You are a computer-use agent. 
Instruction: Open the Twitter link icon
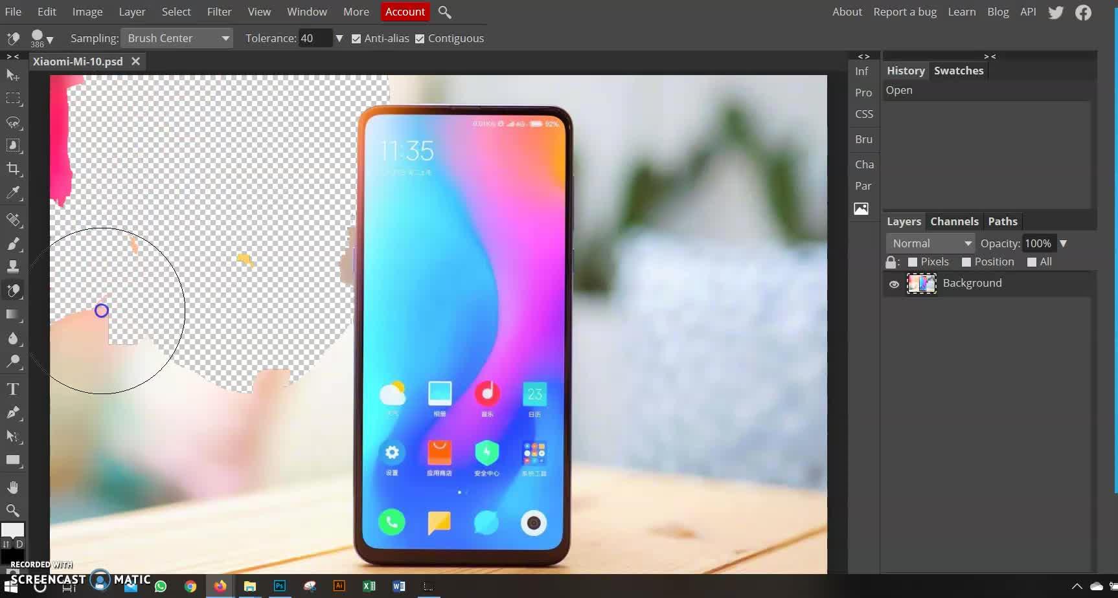coord(1056,12)
